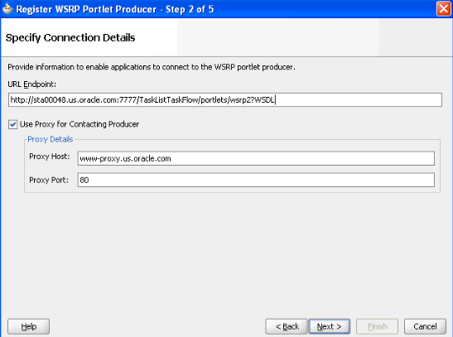Place cursor after WSDL in endpoint URL
Viewport: 453px width, 337px height.
pyautogui.click(x=275, y=100)
